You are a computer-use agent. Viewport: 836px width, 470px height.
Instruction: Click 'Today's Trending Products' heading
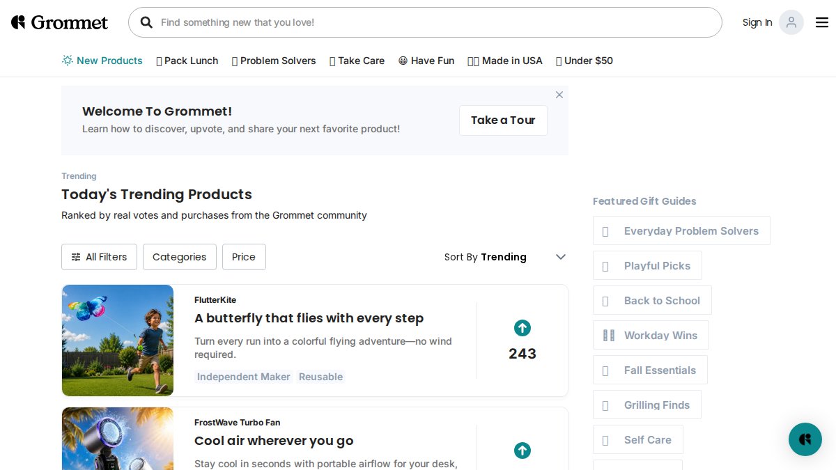tap(157, 194)
